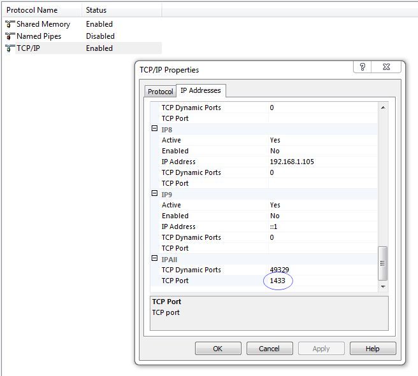This screenshot has height=376, width=418.
Task: Collapse the IP9 section
Action: 154,193
